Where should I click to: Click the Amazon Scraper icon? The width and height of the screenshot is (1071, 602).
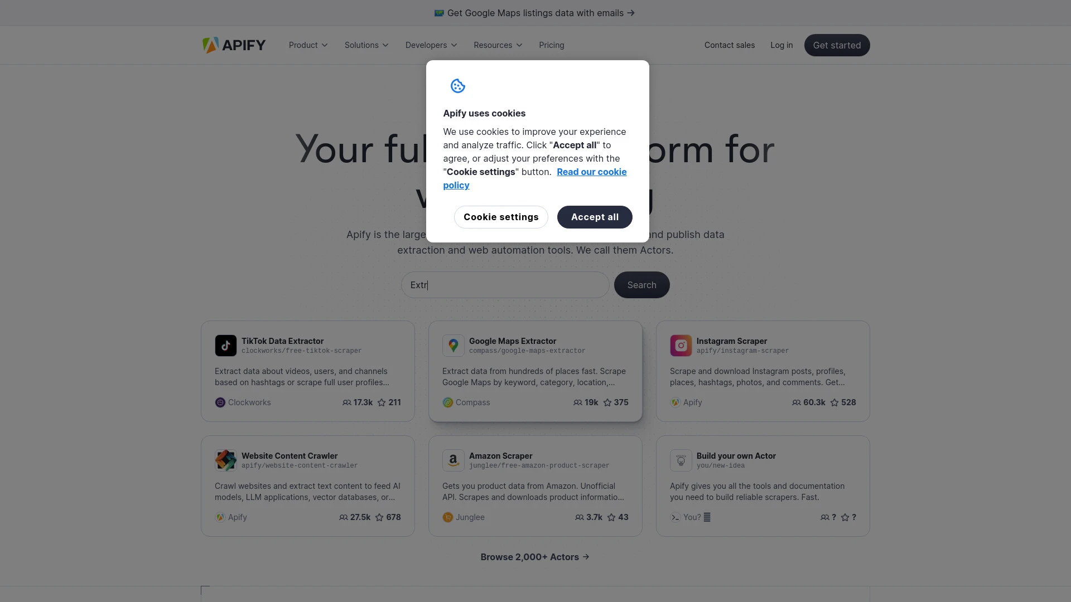point(452,460)
